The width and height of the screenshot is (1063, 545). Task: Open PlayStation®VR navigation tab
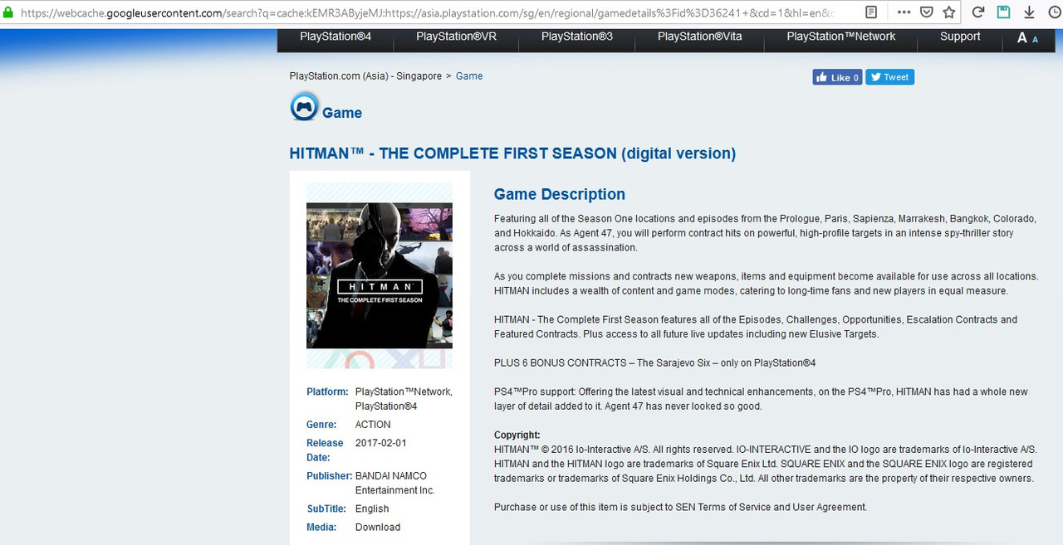(x=456, y=36)
